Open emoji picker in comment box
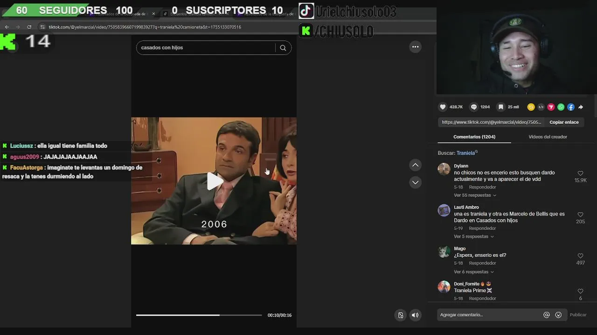 click(x=558, y=315)
